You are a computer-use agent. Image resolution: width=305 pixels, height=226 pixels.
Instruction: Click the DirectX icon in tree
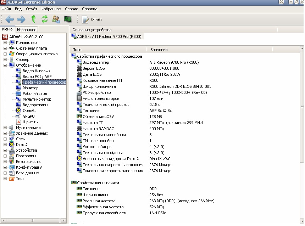point(12,145)
